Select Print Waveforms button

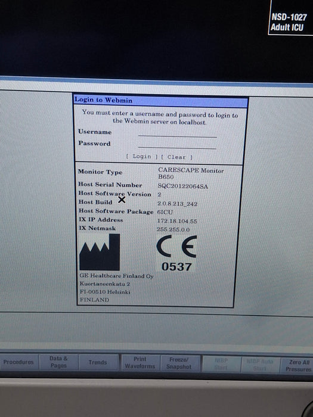tap(140, 363)
